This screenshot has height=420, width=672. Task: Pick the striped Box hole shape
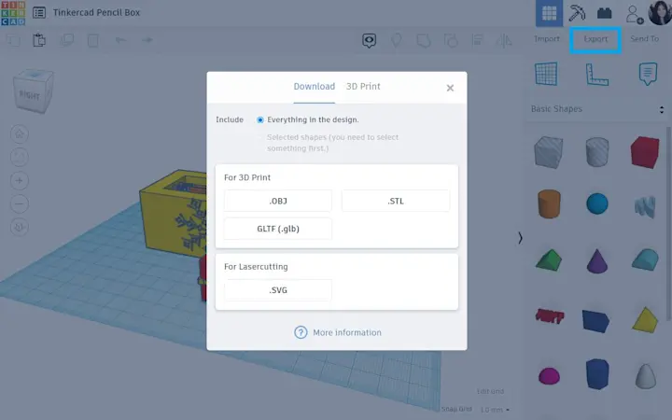549,152
